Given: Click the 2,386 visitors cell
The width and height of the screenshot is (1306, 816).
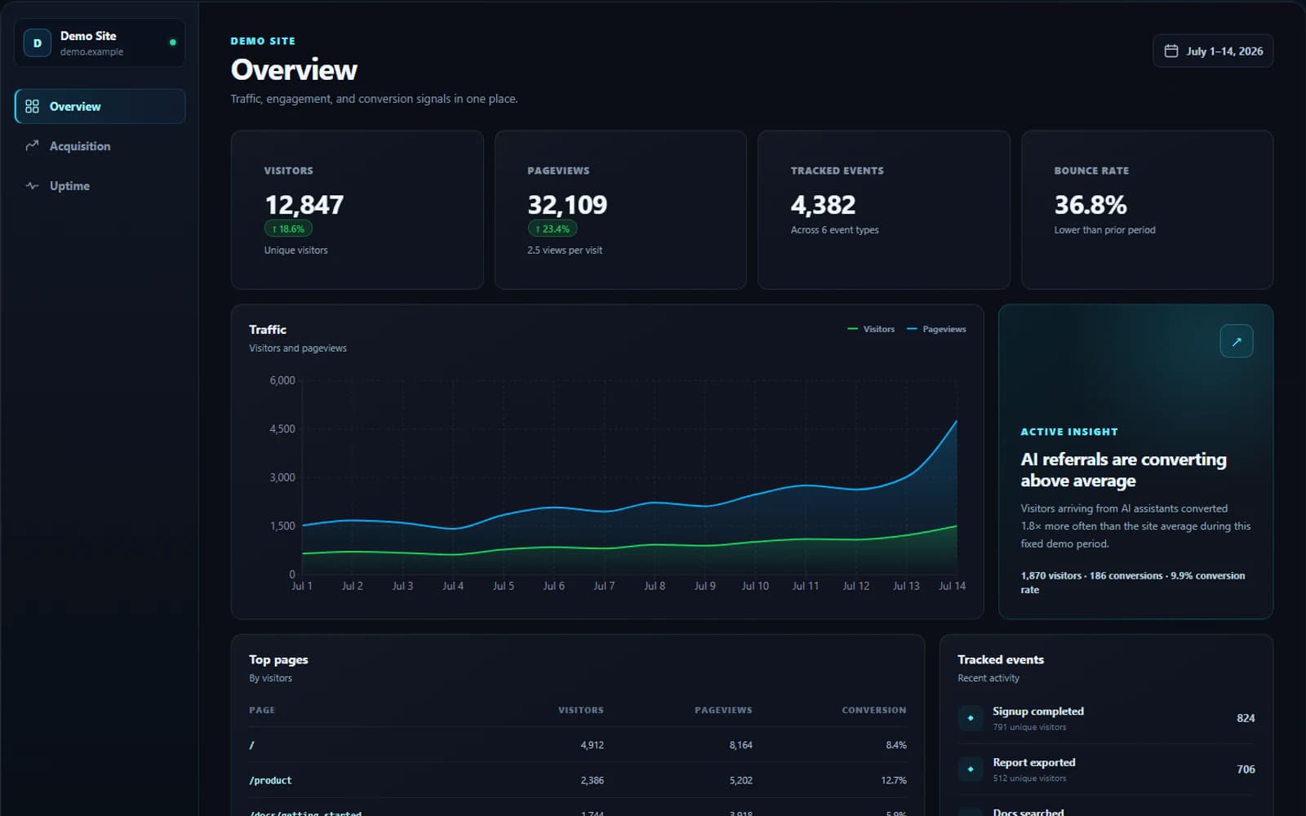Looking at the screenshot, I should point(592,780).
